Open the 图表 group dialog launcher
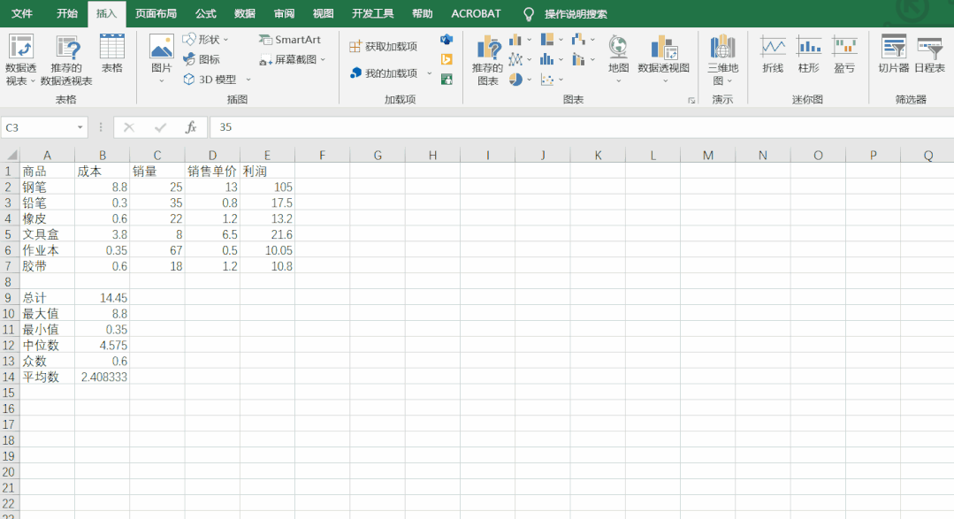The width and height of the screenshot is (954, 519). [691, 101]
